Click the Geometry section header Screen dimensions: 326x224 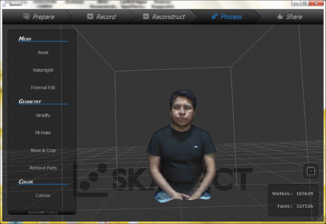point(30,102)
